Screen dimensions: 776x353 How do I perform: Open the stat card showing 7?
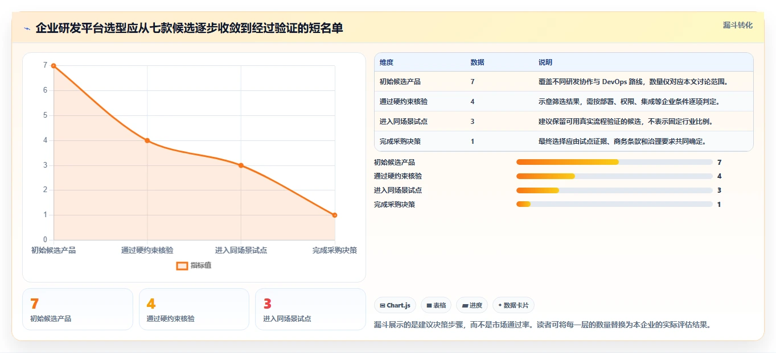click(77, 309)
